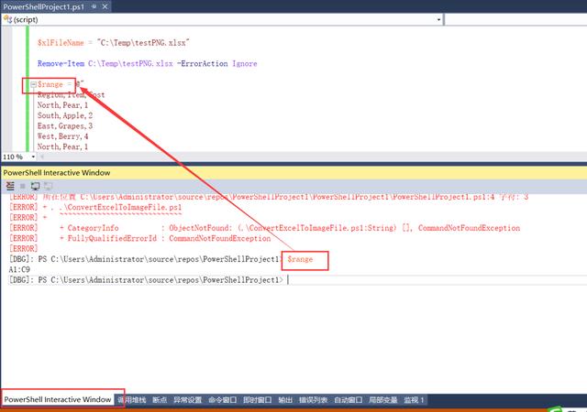Open the 即时窗口 tab
The height and width of the screenshot is (412, 587).
pos(257,400)
